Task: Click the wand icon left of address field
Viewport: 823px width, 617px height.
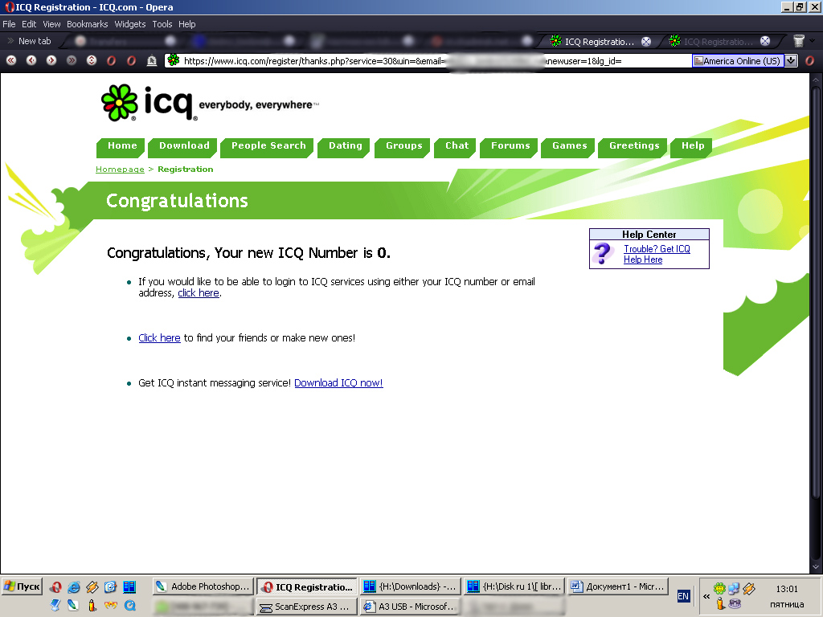Action: click(152, 60)
